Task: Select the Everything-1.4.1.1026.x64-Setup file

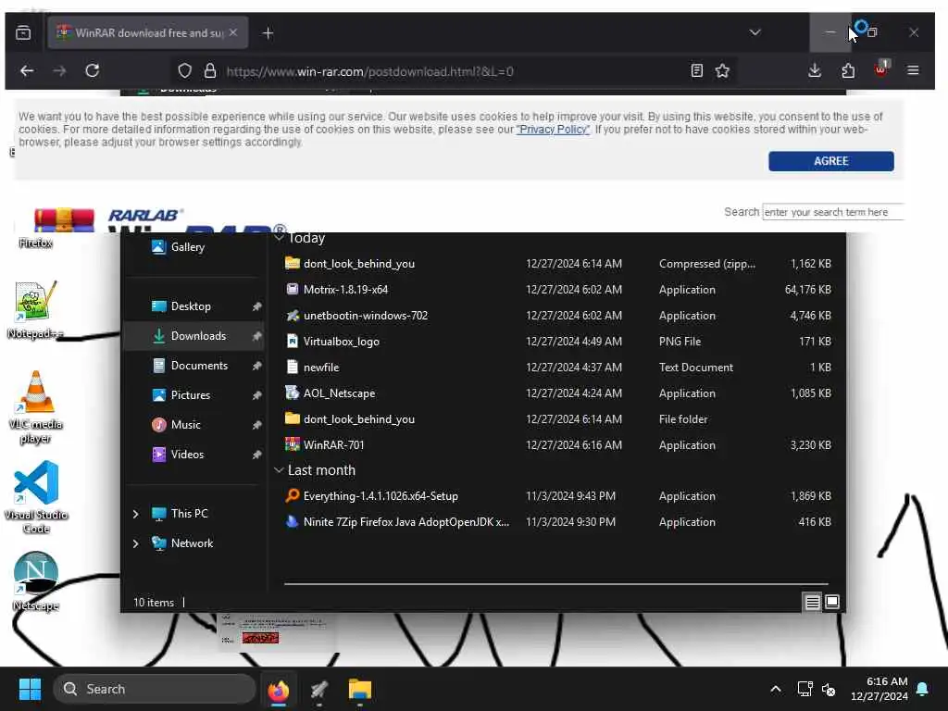Action: [x=557, y=496]
